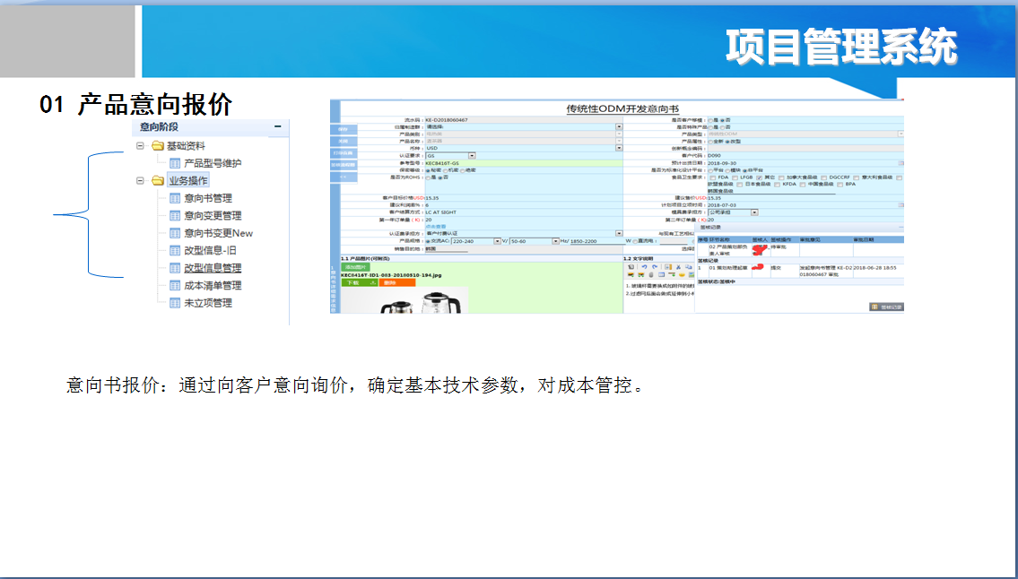Click the redo icon in the text editor toolbar

[x=655, y=267]
